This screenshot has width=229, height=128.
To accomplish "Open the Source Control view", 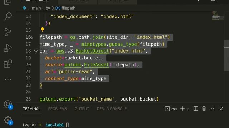I will pyautogui.click(x=8, y=32).
